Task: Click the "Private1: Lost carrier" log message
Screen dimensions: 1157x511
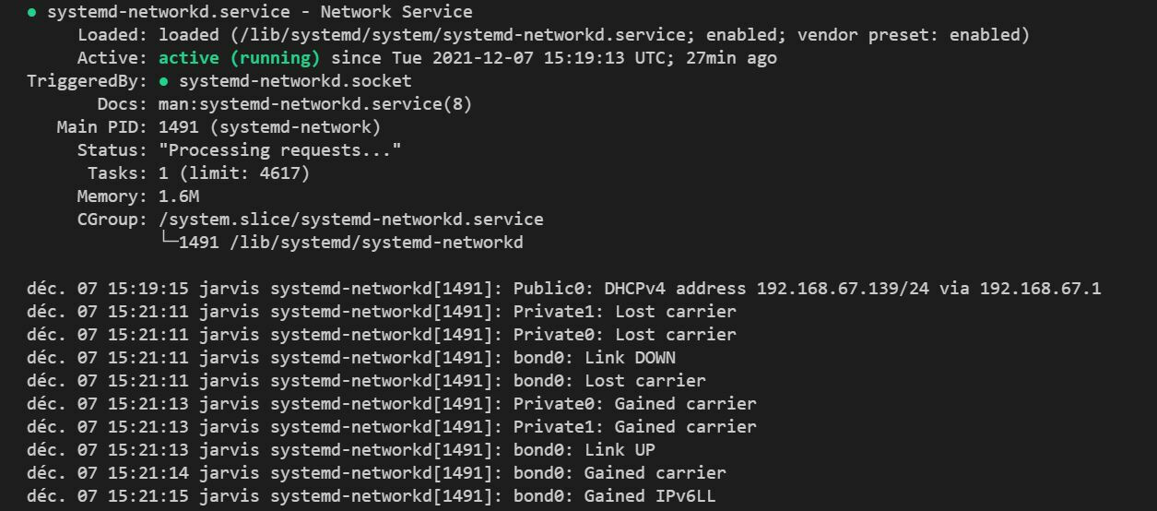Action: pyautogui.click(x=624, y=312)
